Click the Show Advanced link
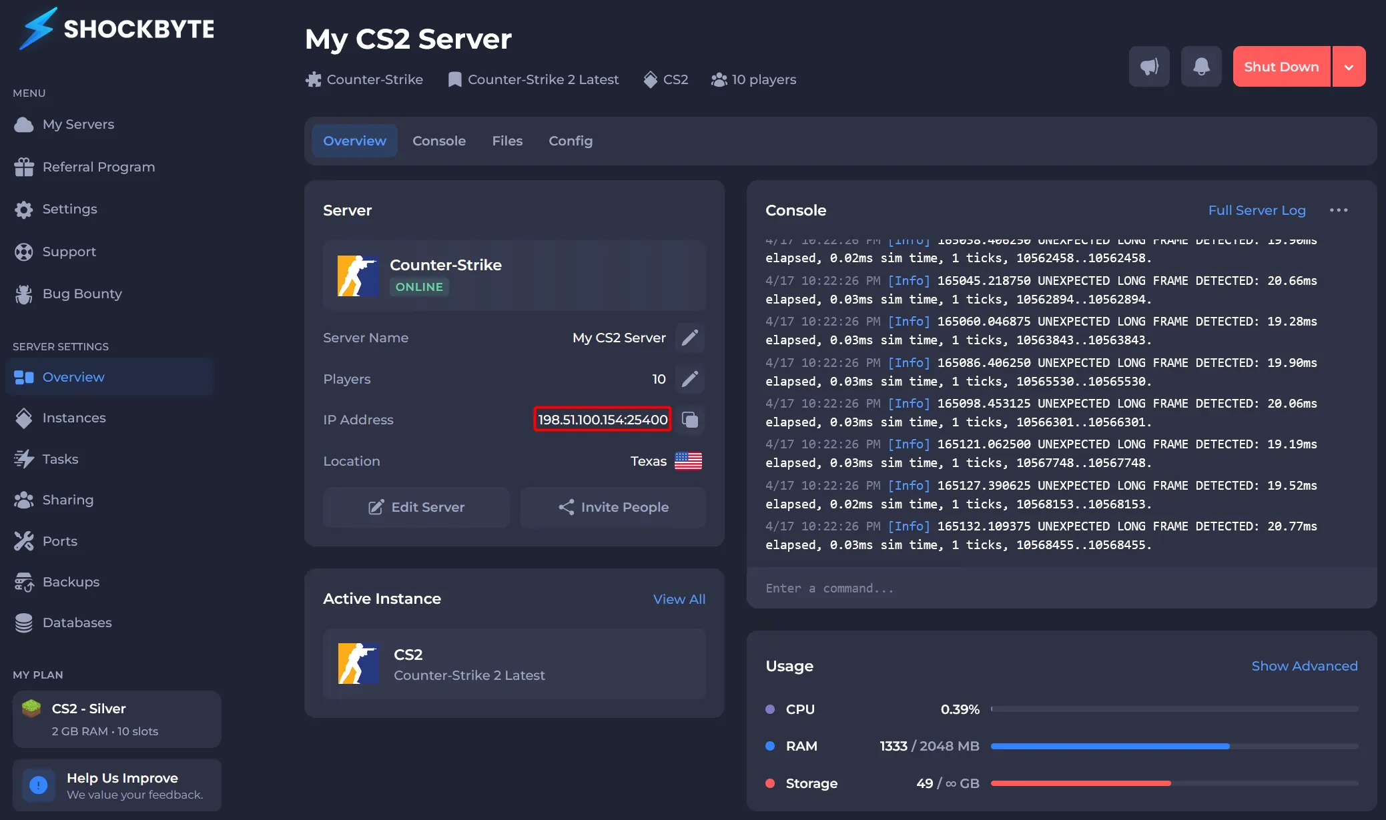The width and height of the screenshot is (1386, 820). 1304,666
